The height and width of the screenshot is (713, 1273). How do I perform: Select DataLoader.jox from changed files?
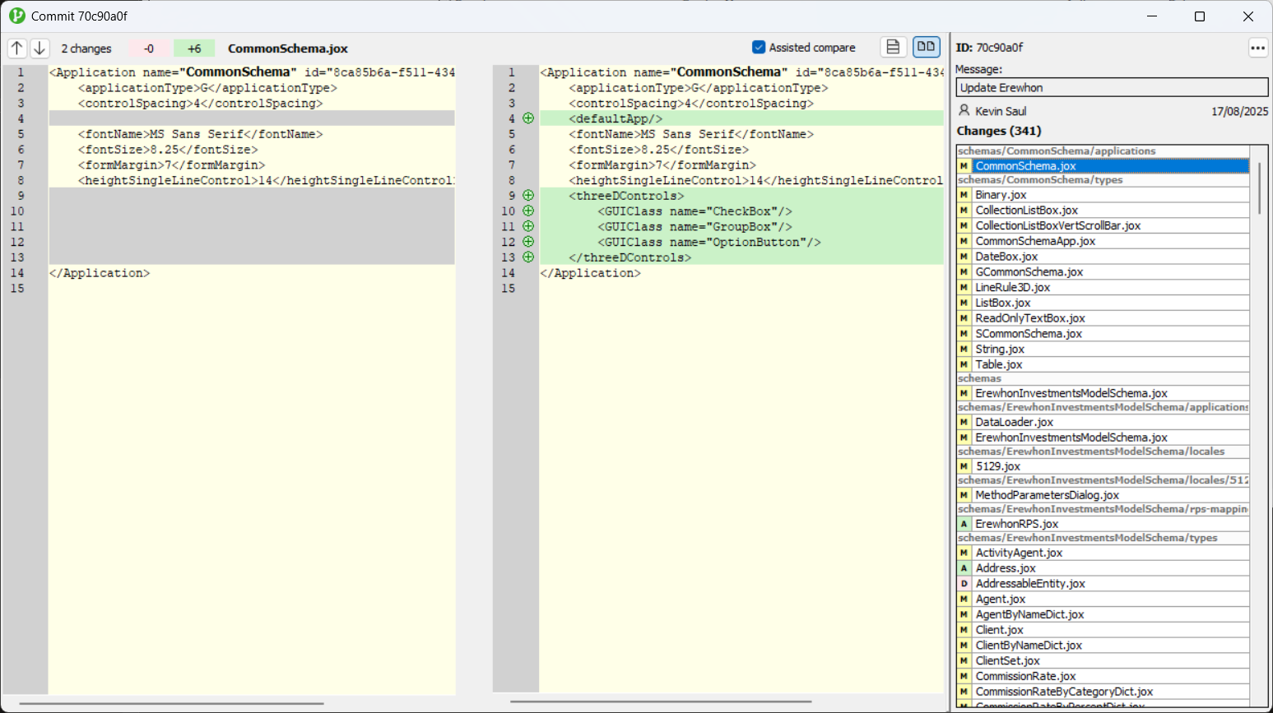(1014, 422)
